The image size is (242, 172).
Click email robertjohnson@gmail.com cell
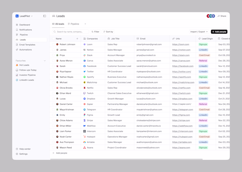click(x=149, y=44)
